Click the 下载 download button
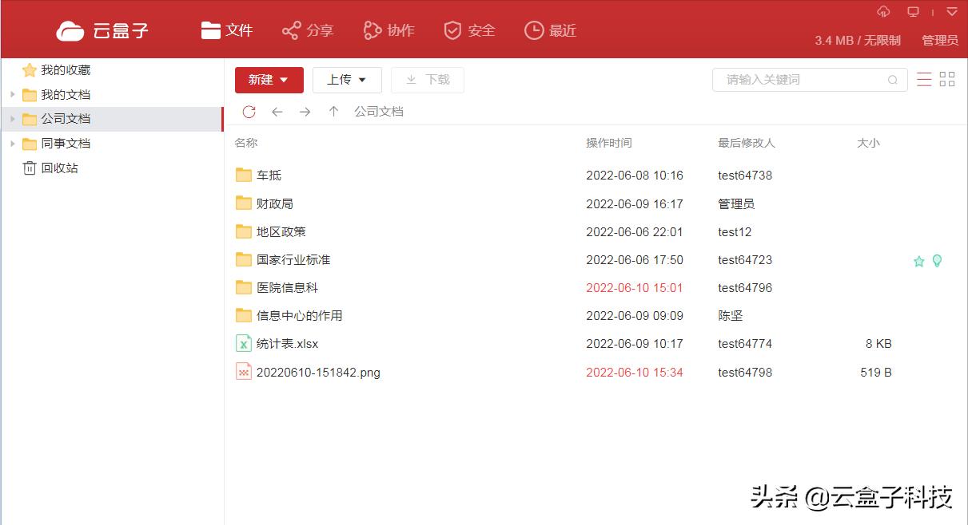The image size is (968, 525). [x=428, y=80]
